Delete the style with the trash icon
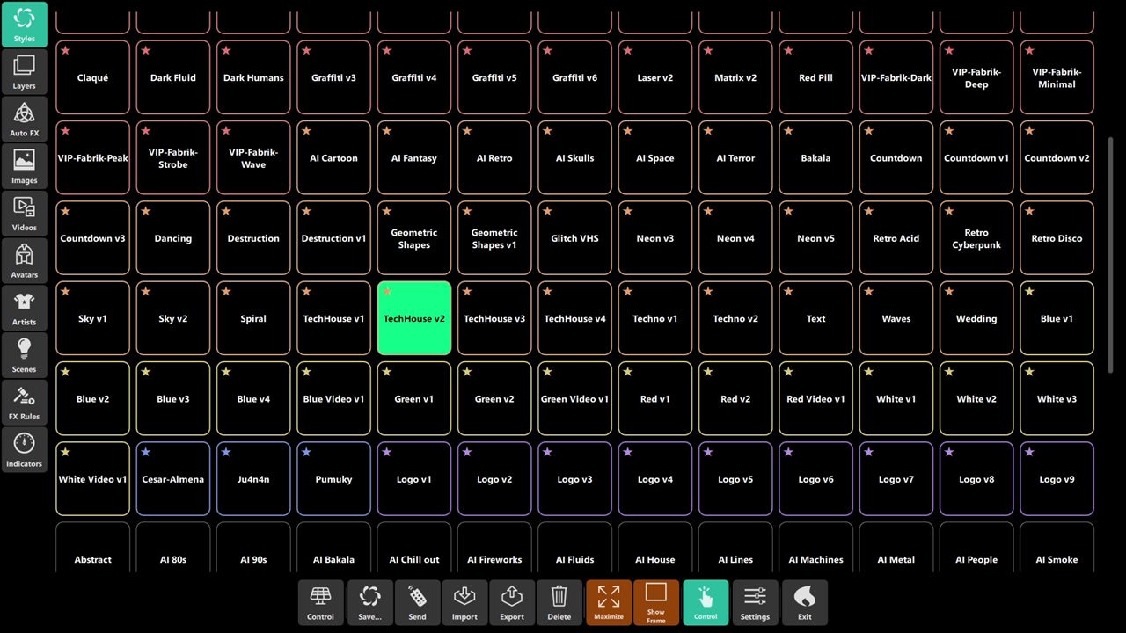 point(559,602)
